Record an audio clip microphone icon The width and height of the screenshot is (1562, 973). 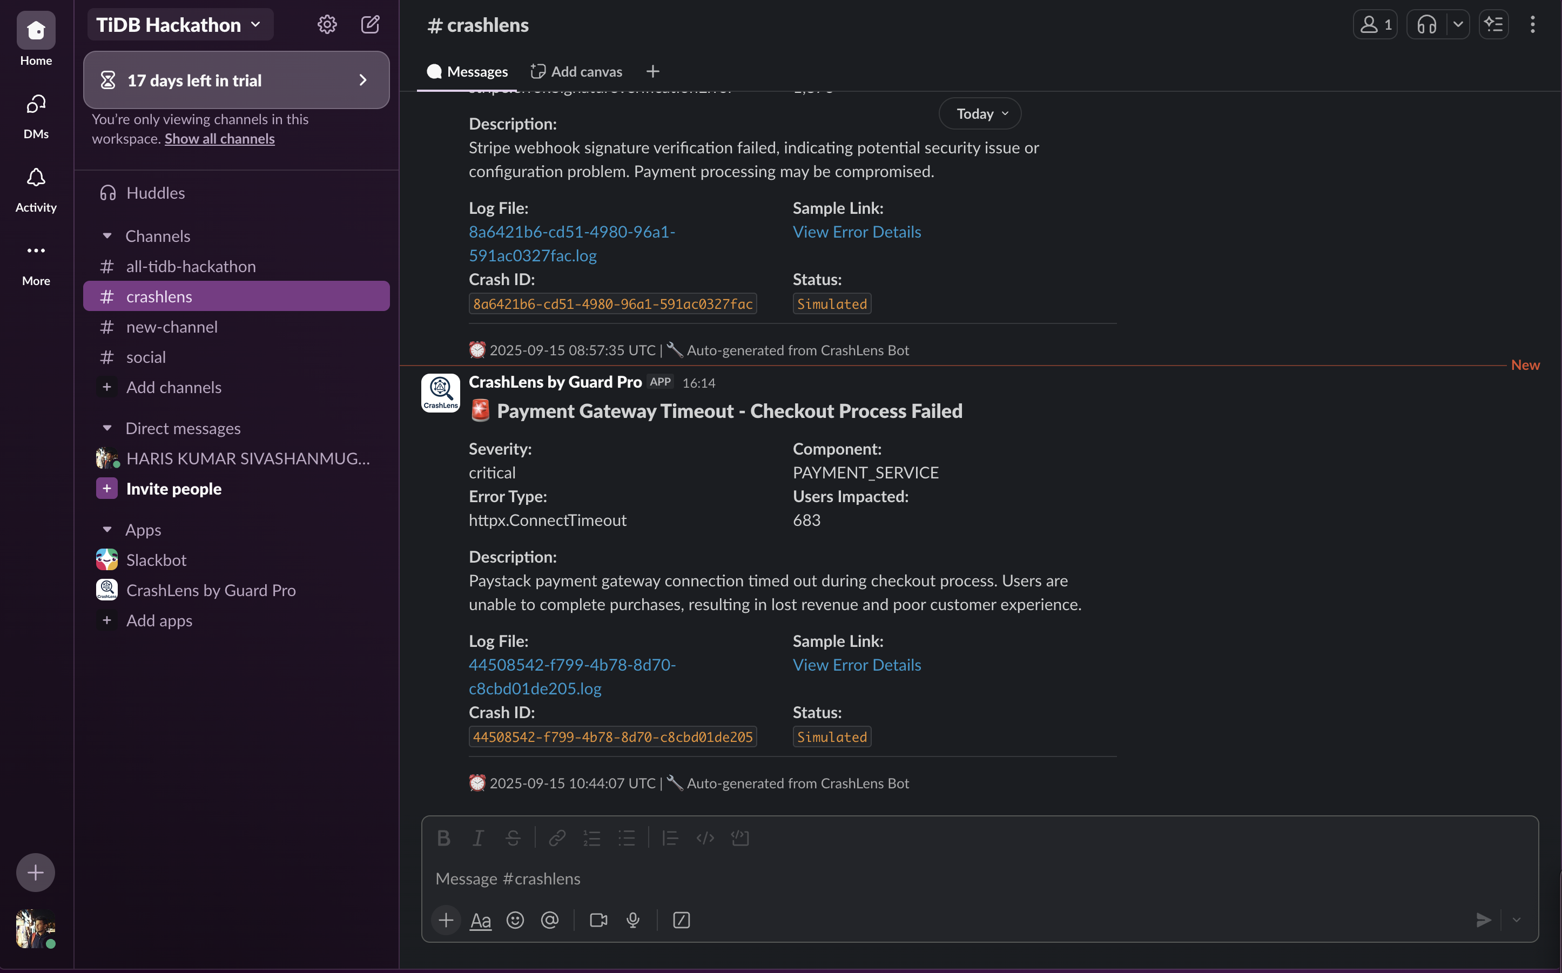pyautogui.click(x=634, y=920)
